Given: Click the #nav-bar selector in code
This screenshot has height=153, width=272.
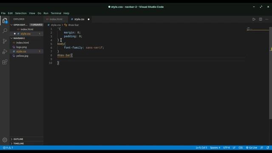Looking at the screenshot, I should [x=64, y=55].
